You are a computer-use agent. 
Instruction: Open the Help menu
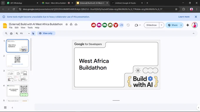(37, 28)
